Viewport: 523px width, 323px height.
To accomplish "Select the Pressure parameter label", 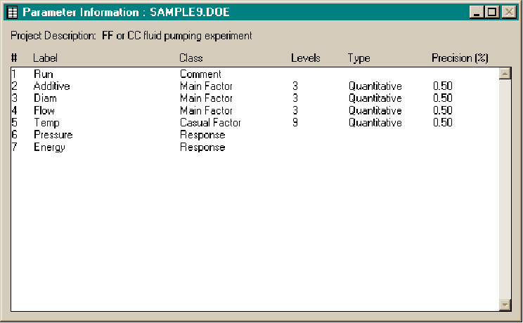I will (53, 135).
